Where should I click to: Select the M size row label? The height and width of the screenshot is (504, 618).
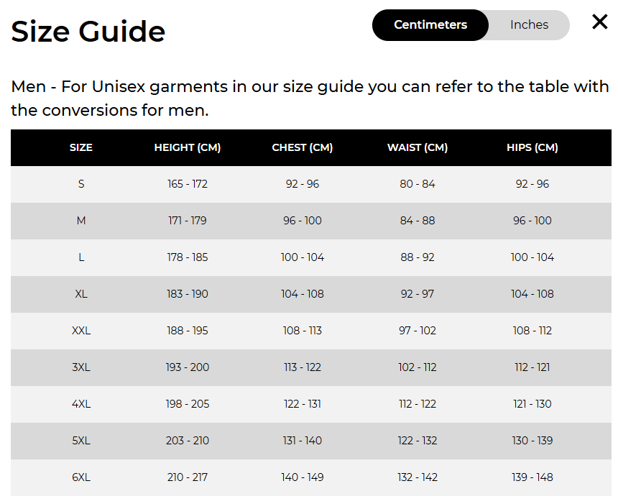pyautogui.click(x=81, y=221)
